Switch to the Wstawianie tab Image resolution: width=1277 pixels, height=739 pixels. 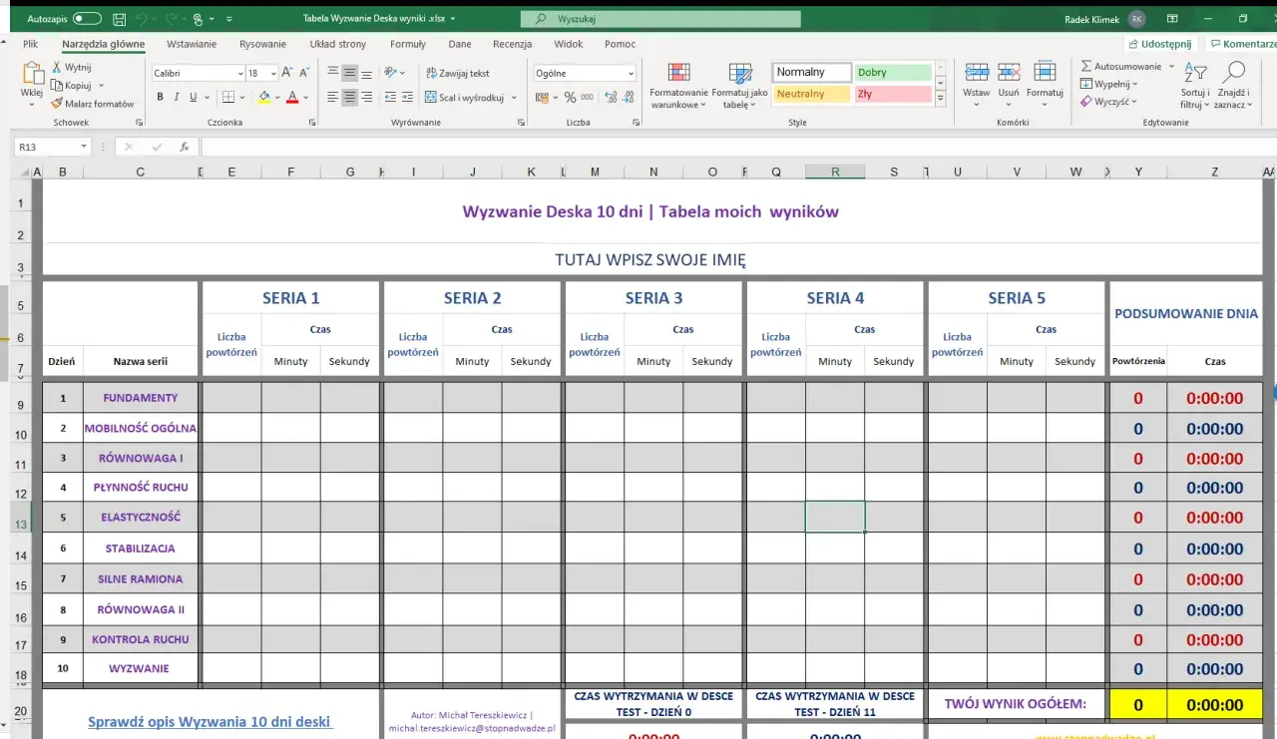point(192,44)
